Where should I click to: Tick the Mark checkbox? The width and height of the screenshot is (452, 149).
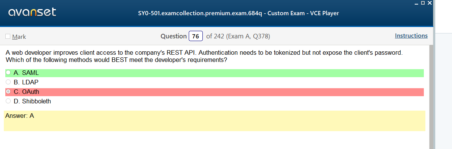8,36
